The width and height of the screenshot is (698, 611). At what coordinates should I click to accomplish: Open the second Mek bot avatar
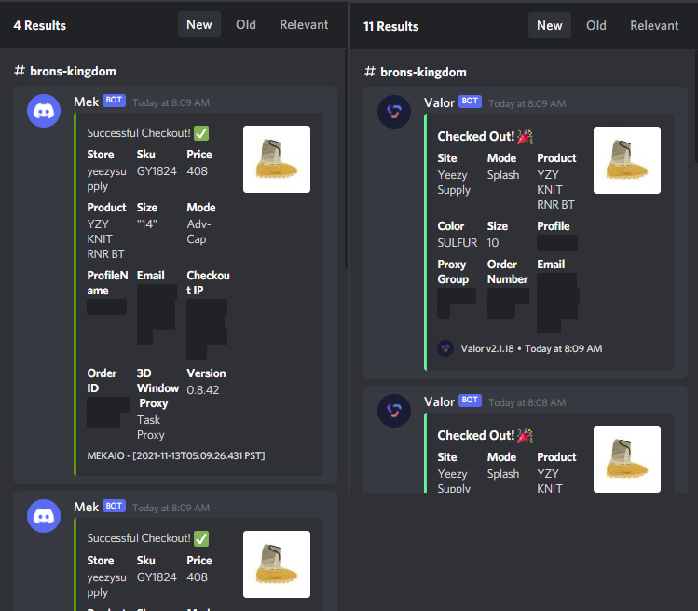44,516
